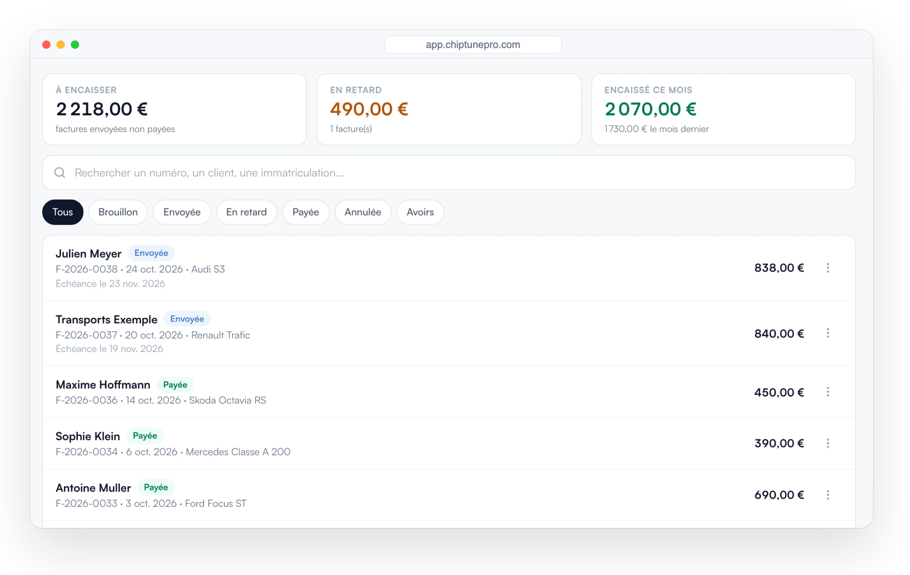Viewport: 910px width, 575px height.
Task: Click "Échéance le 19 nov. 2026" text
Action: 110,349
